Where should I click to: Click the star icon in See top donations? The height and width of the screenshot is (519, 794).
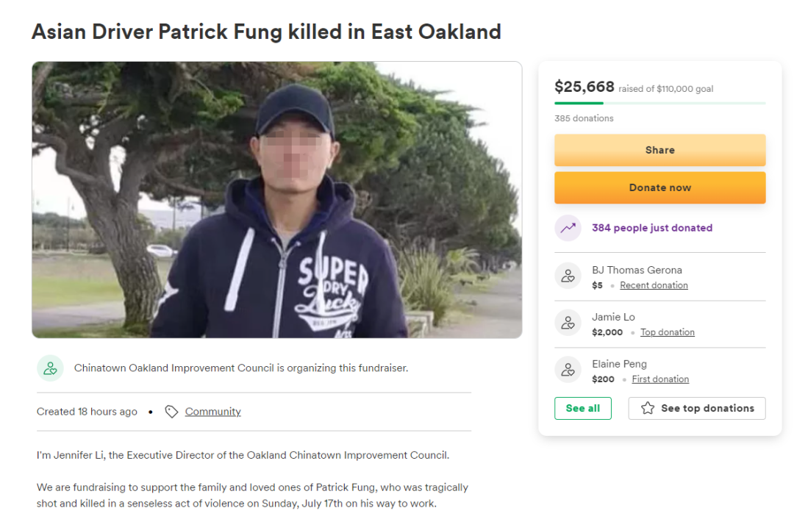[648, 408]
